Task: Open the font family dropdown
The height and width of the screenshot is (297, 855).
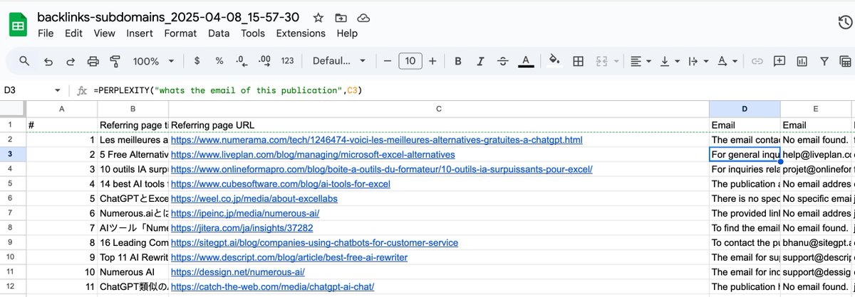Action: (x=339, y=61)
